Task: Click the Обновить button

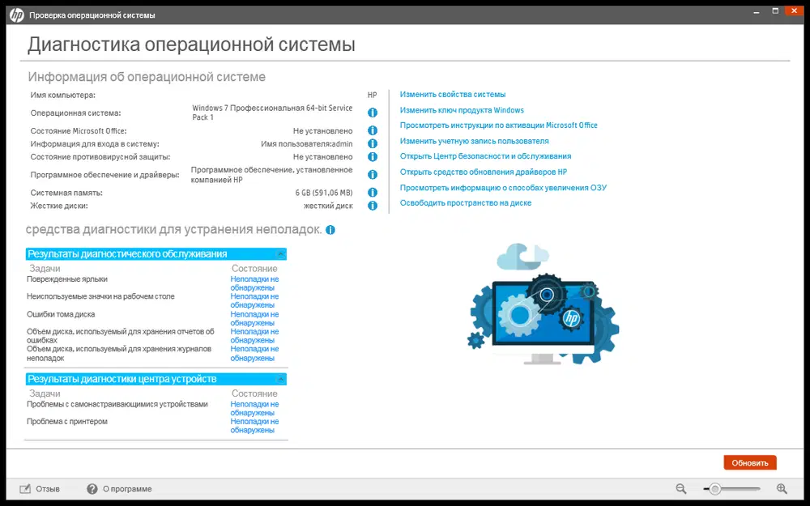Action: [x=749, y=462]
